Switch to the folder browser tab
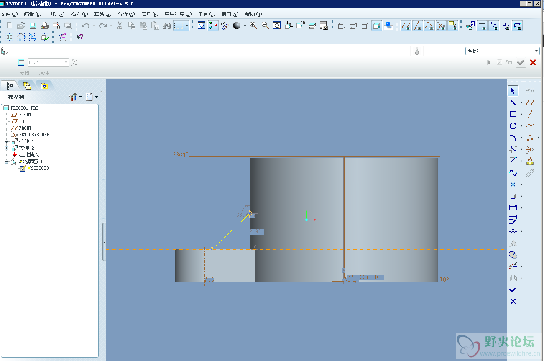The width and height of the screenshot is (544, 361). pyautogui.click(x=27, y=85)
